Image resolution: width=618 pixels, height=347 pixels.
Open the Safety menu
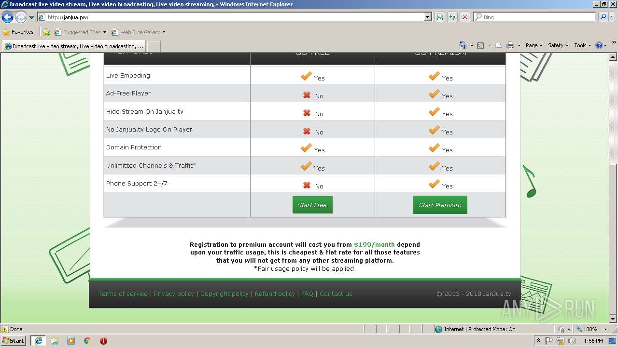click(558, 45)
